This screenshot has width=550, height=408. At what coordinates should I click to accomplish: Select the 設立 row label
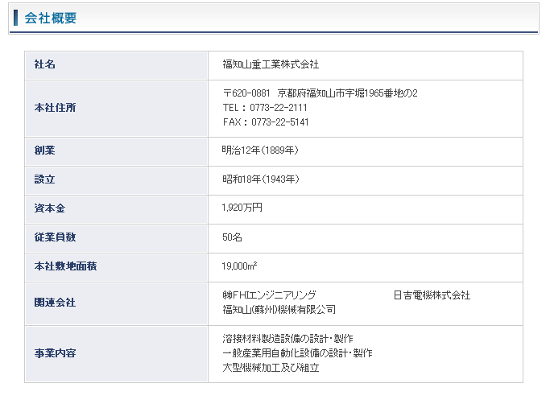pyautogui.click(x=44, y=179)
